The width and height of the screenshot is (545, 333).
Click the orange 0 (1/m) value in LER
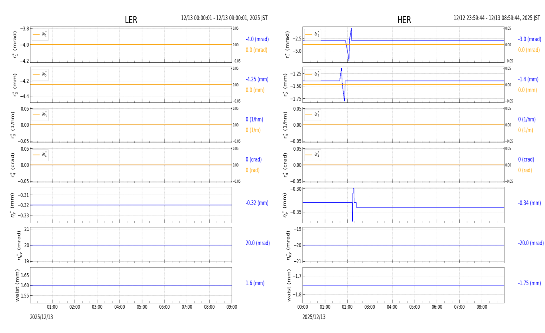point(253,130)
